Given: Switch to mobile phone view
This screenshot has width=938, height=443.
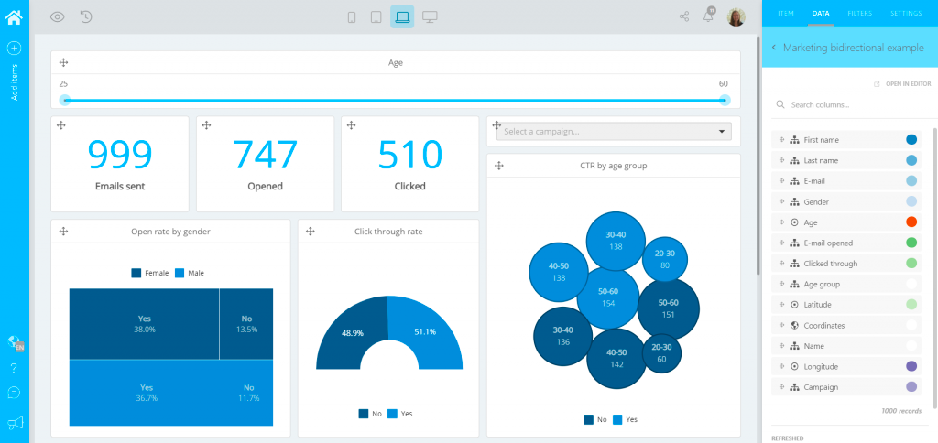Looking at the screenshot, I should pyautogui.click(x=354, y=16).
